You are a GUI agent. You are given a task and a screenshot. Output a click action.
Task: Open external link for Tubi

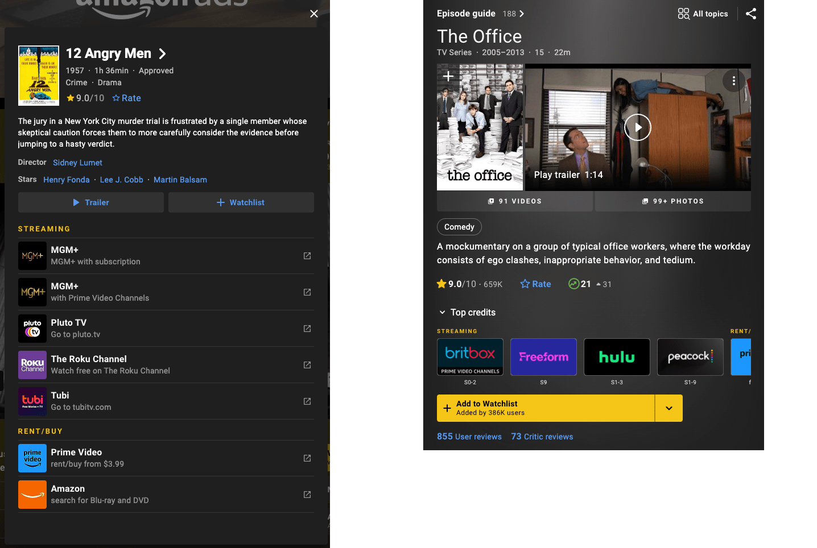coord(307,401)
